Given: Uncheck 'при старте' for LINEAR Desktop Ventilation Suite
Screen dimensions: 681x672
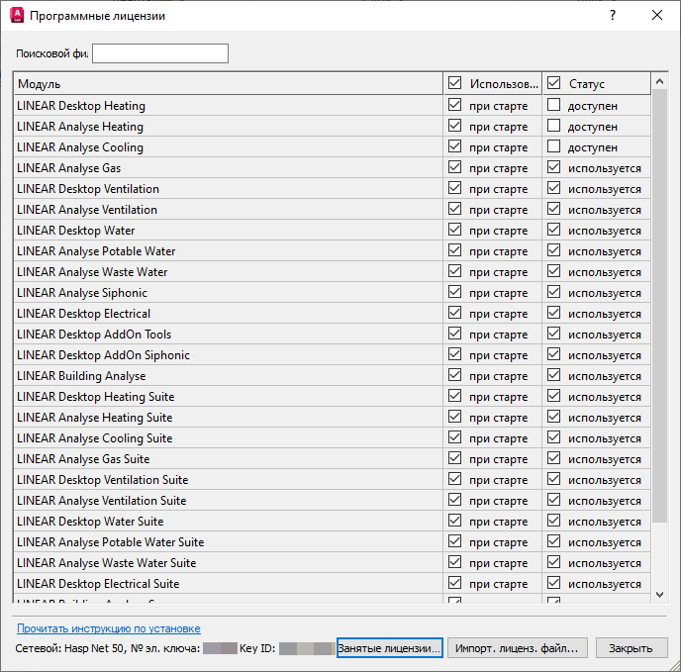Looking at the screenshot, I should coord(454,479).
